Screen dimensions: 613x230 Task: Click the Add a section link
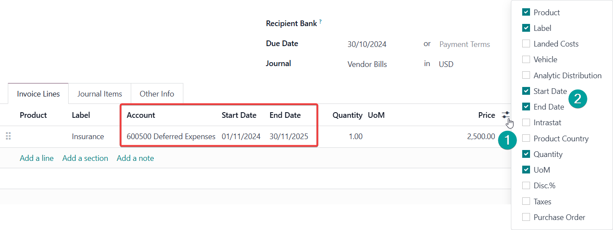click(85, 158)
